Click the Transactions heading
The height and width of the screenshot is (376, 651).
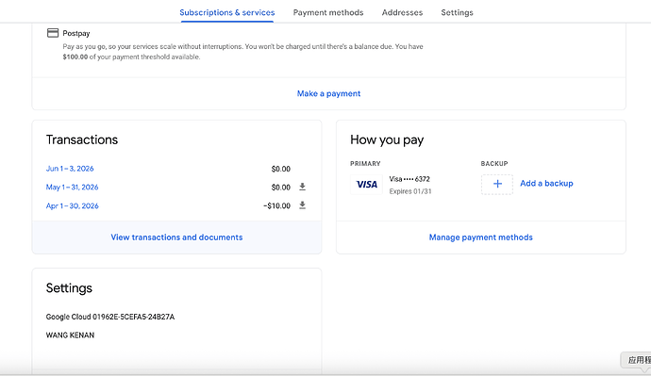pos(82,139)
